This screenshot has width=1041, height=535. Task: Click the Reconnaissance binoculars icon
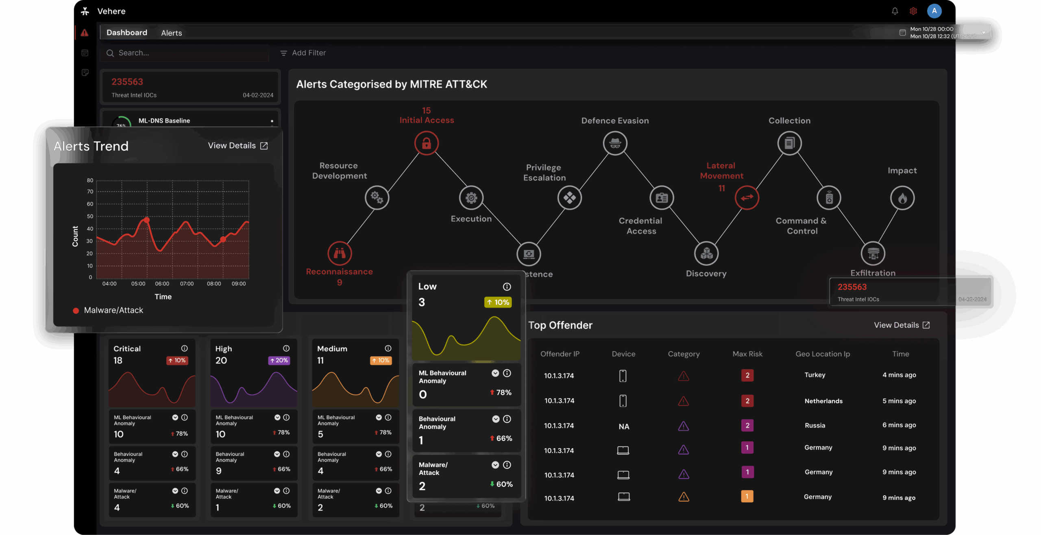(x=340, y=253)
